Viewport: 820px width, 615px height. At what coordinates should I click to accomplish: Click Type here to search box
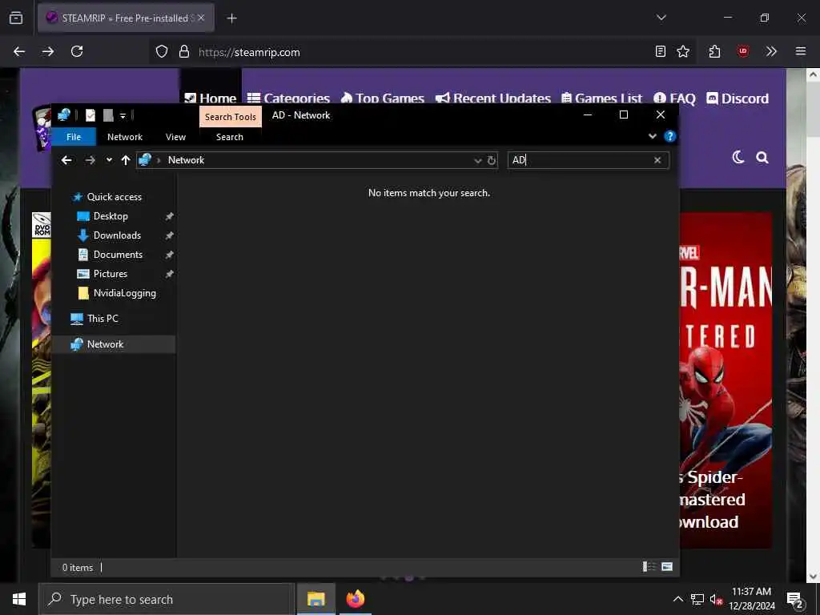point(167,599)
